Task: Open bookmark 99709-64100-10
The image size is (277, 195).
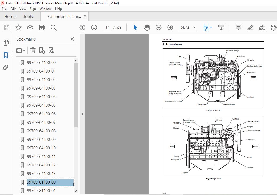Action: click(41, 148)
